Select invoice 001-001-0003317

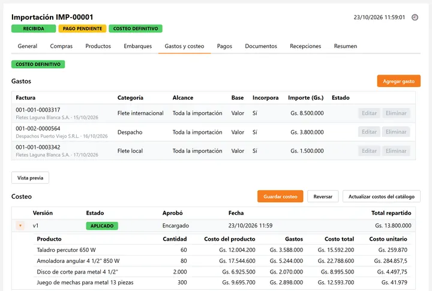pyautogui.click(x=38, y=110)
